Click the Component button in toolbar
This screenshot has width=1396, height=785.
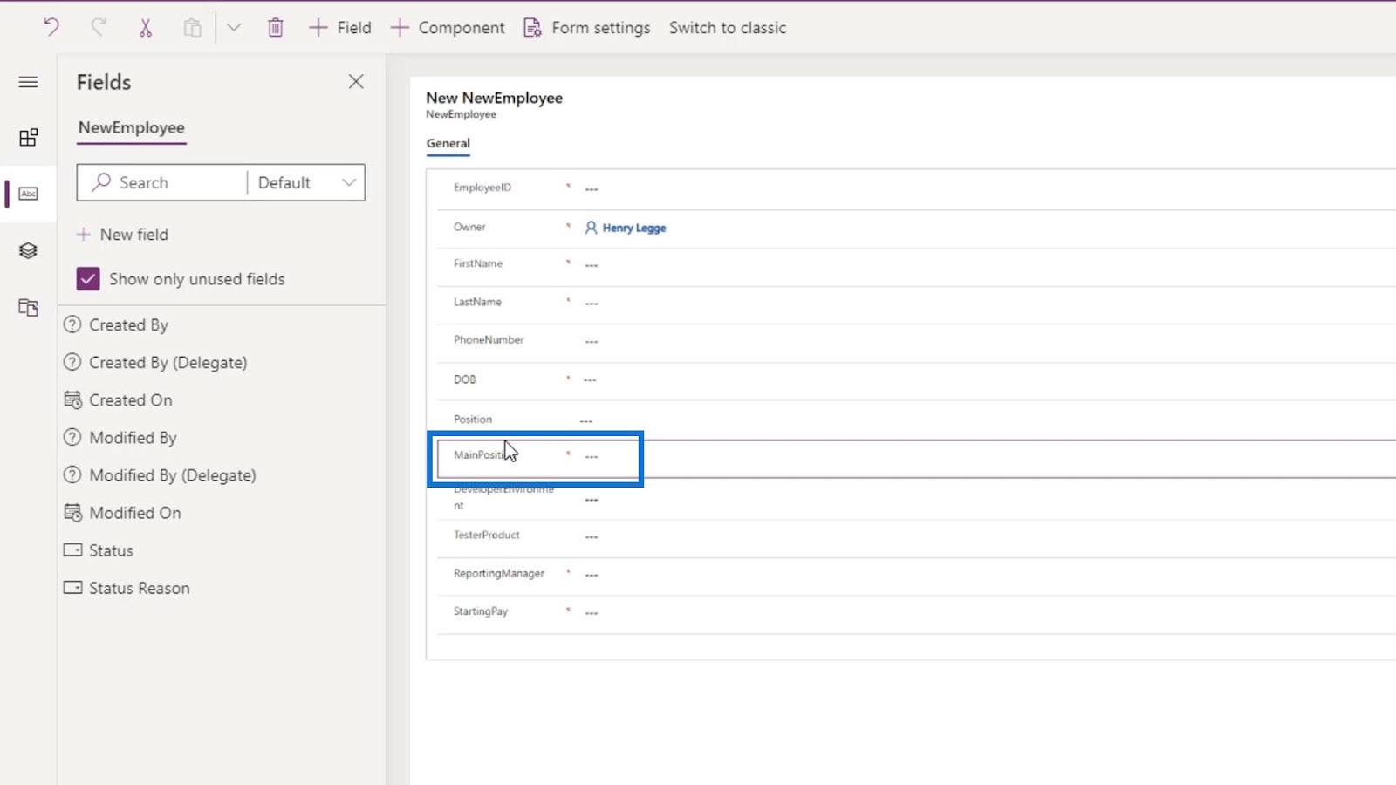click(447, 27)
